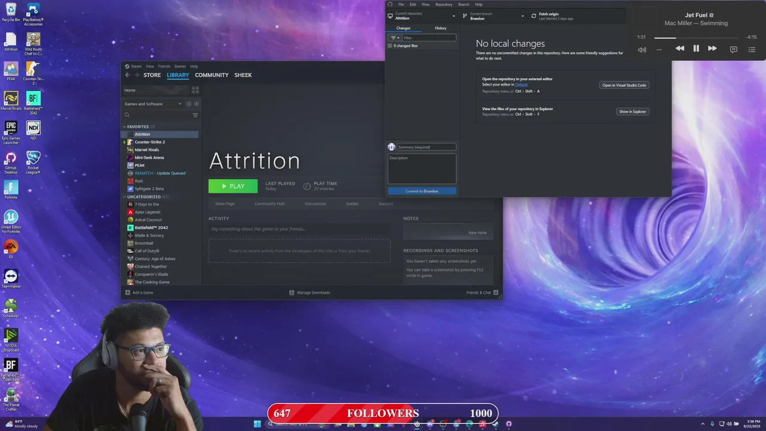Click the music player volume speaker icon

point(642,50)
